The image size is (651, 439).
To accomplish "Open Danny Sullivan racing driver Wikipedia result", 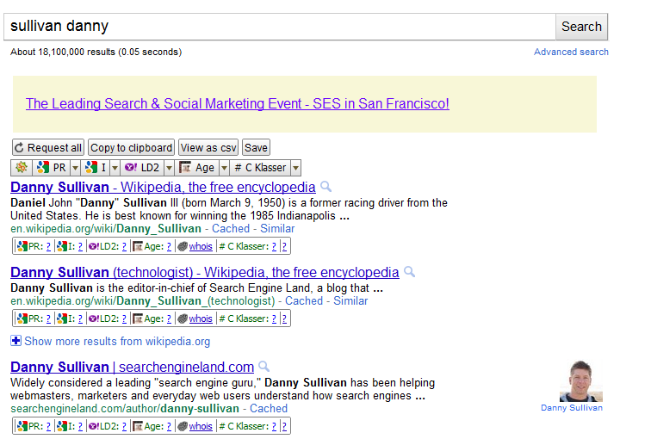I will coord(163,187).
